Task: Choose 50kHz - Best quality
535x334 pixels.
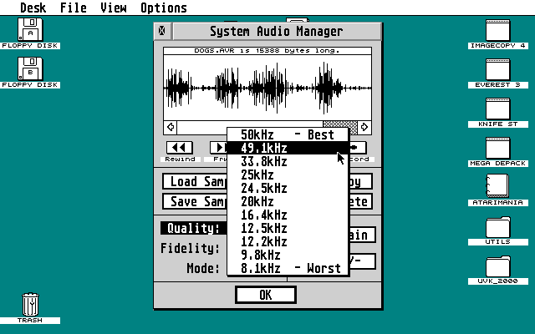Action: (288, 134)
